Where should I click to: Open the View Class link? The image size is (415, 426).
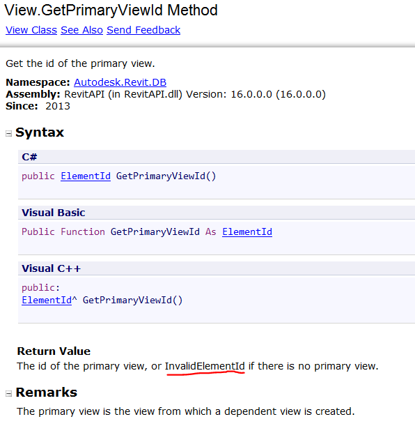tap(31, 30)
